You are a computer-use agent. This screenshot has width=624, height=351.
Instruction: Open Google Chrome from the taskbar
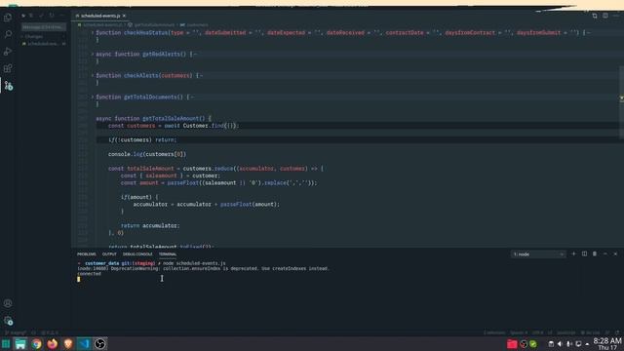[x=37, y=344]
